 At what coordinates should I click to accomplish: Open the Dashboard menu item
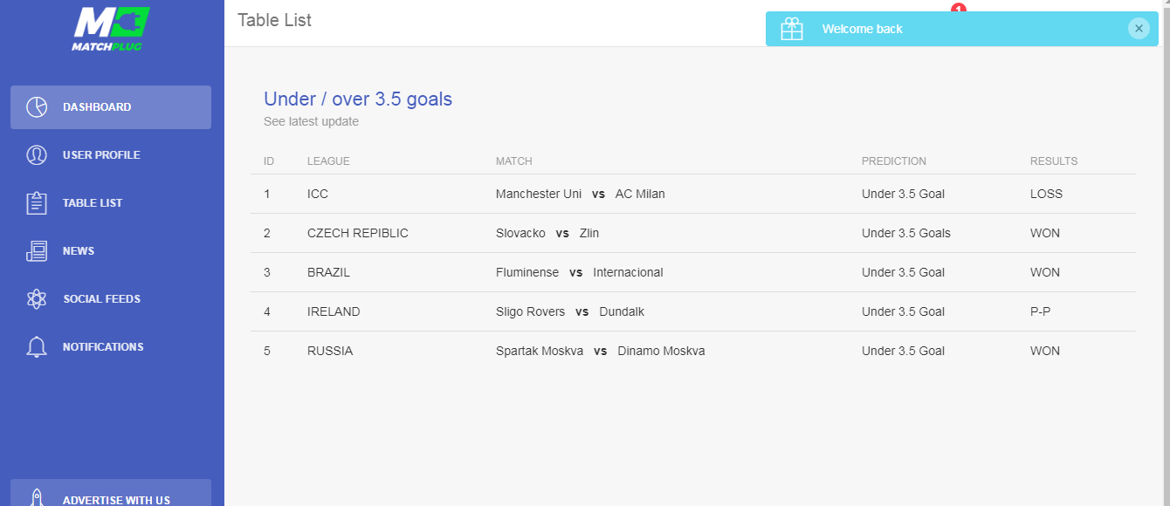[x=111, y=107]
